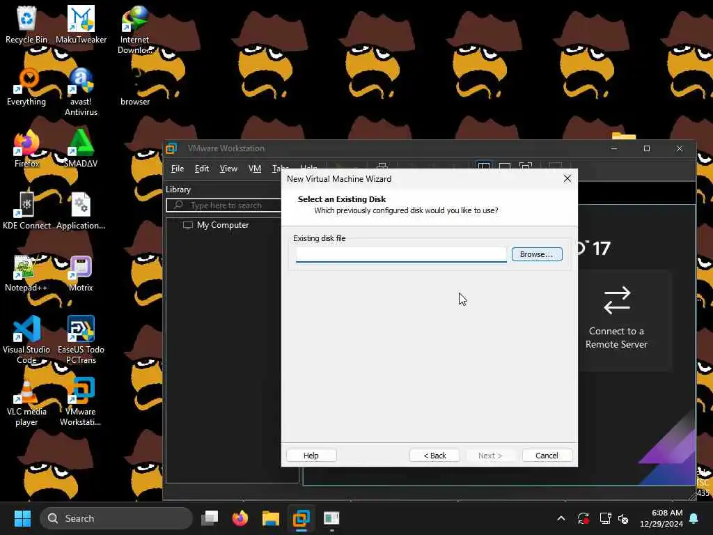The image size is (713, 535).
Task: Open the clock and date flyout
Action: coord(661,518)
